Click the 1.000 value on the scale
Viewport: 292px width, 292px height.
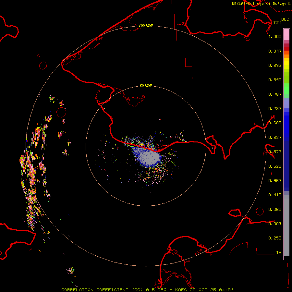(275, 36)
